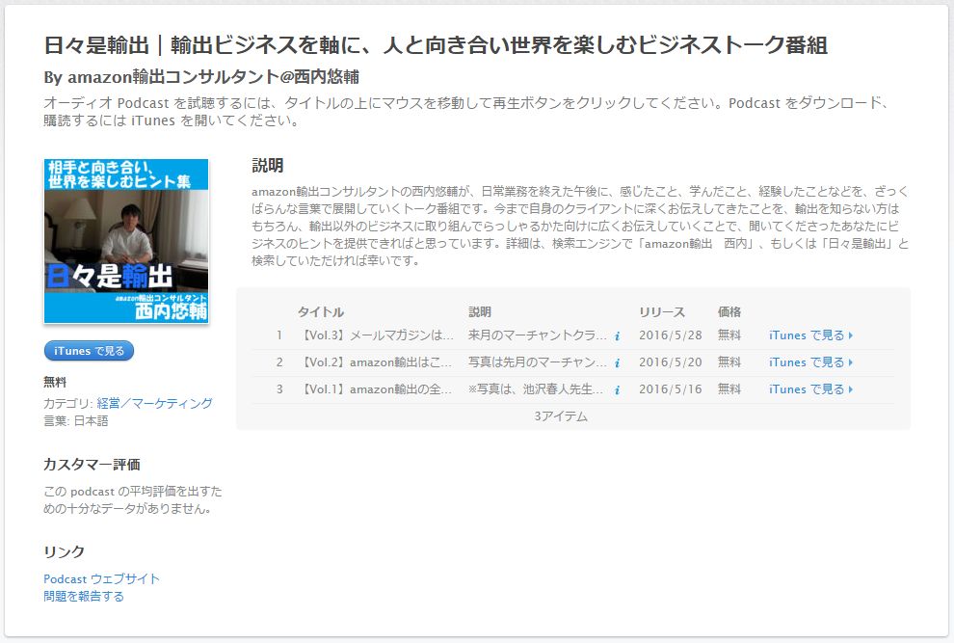The width and height of the screenshot is (954, 643).
Task: Sort list by リリース column header
Action: [x=662, y=312]
